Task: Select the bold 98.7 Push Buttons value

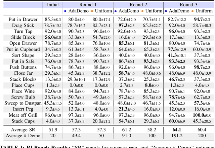Action: (200, 67)
